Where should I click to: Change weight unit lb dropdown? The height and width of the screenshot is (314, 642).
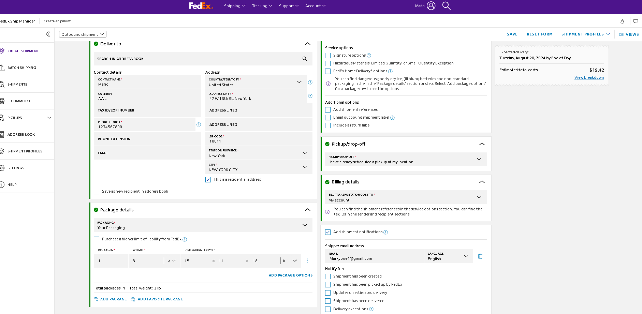(x=171, y=260)
